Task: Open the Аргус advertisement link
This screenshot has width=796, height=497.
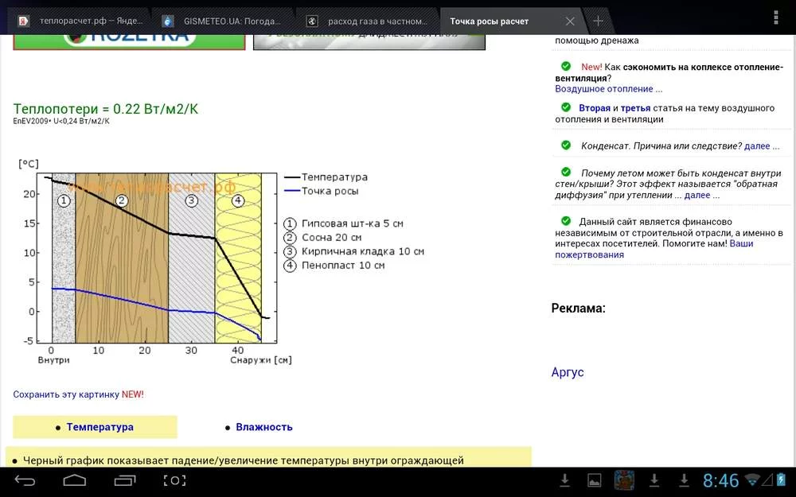Action: point(568,372)
